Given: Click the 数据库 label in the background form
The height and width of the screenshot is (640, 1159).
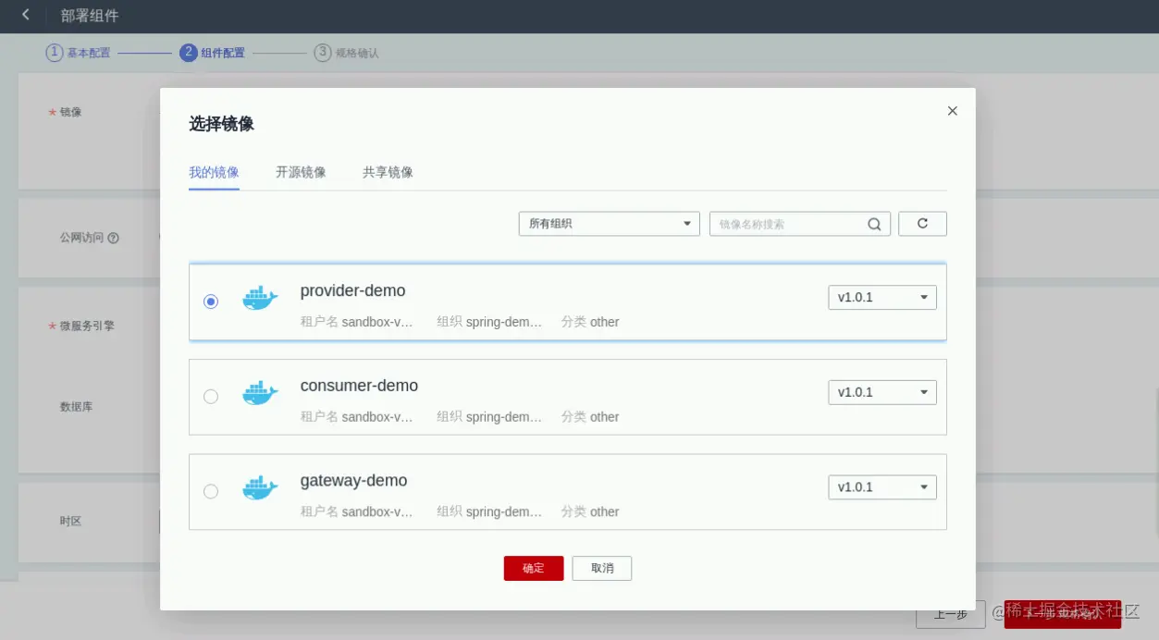Looking at the screenshot, I should pyautogui.click(x=76, y=407).
